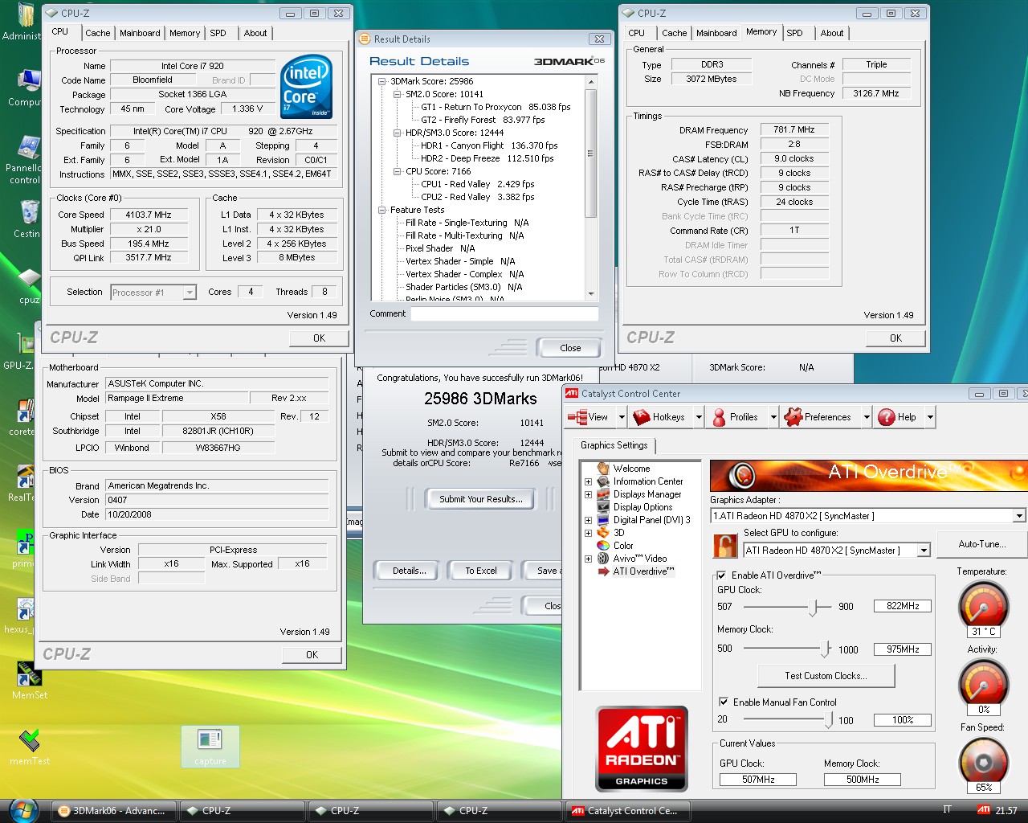Select ATI Overdrive in the Catalyst tree
Viewport: 1028px width, 823px height.
[643, 571]
